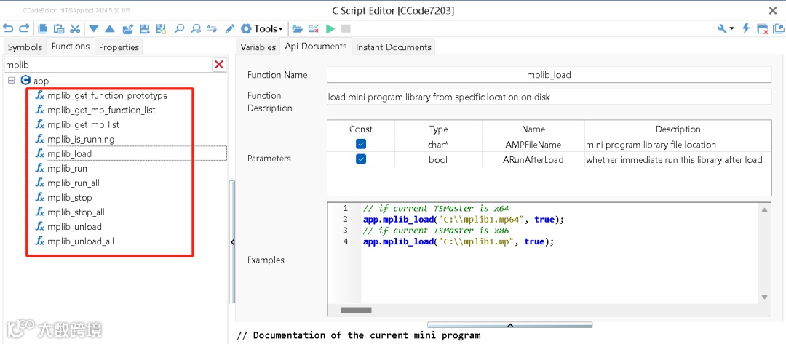Viewport: 786px width, 344px height.
Task: Switch to the Instant Documents tab
Action: [x=394, y=47]
